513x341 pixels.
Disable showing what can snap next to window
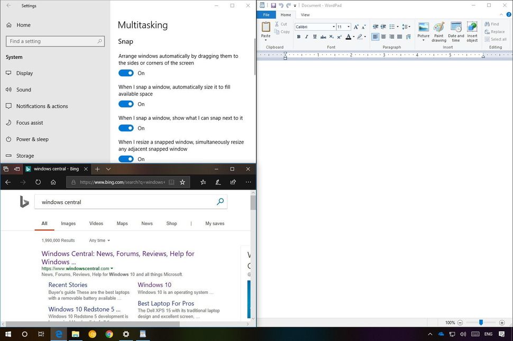tap(126, 128)
